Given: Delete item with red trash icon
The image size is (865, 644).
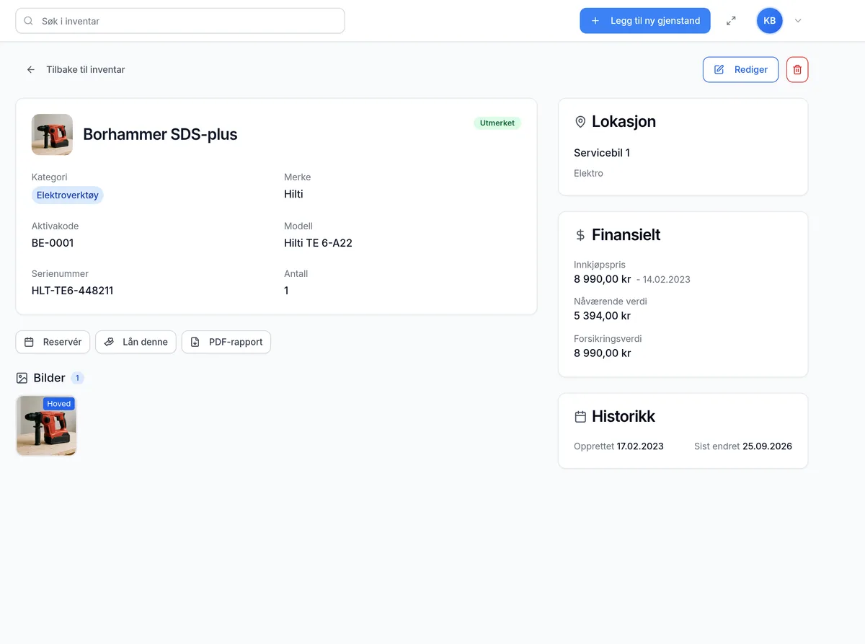Looking at the screenshot, I should point(797,70).
